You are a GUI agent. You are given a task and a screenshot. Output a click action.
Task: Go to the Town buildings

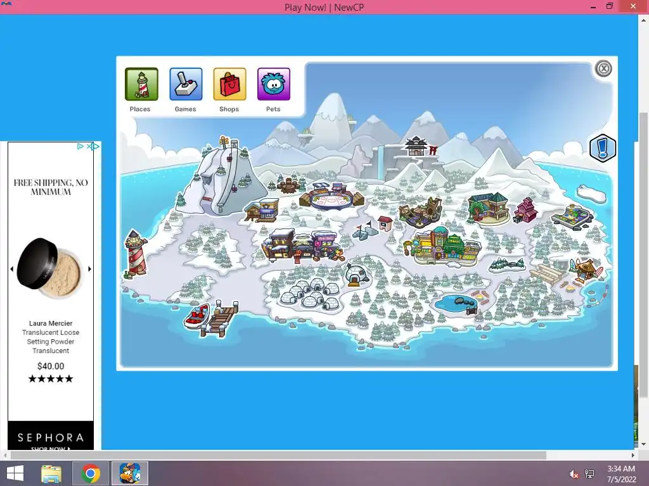coord(303,246)
